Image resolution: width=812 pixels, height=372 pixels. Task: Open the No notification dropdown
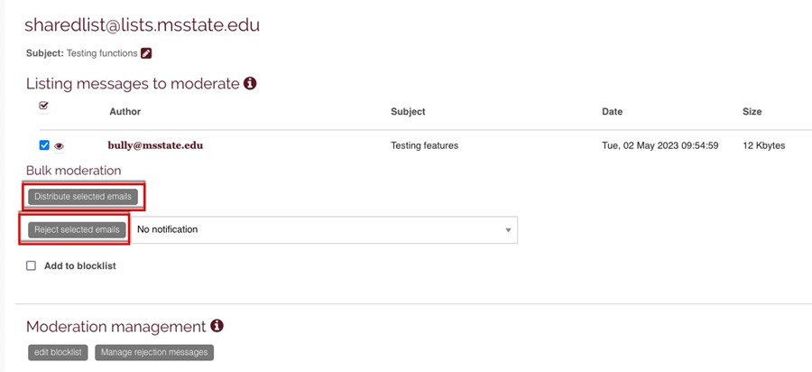click(x=325, y=229)
